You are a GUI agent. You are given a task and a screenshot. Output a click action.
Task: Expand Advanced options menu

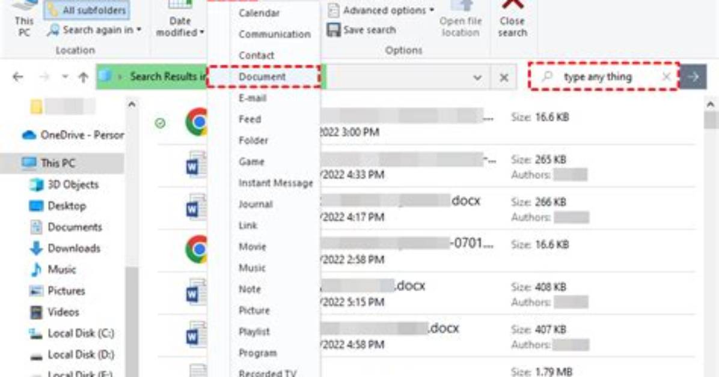(381, 10)
